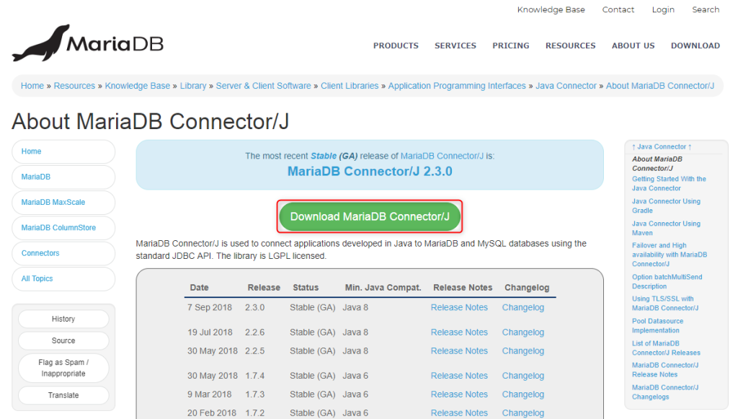Click the '7 Sep 2018' date cell

click(210, 307)
